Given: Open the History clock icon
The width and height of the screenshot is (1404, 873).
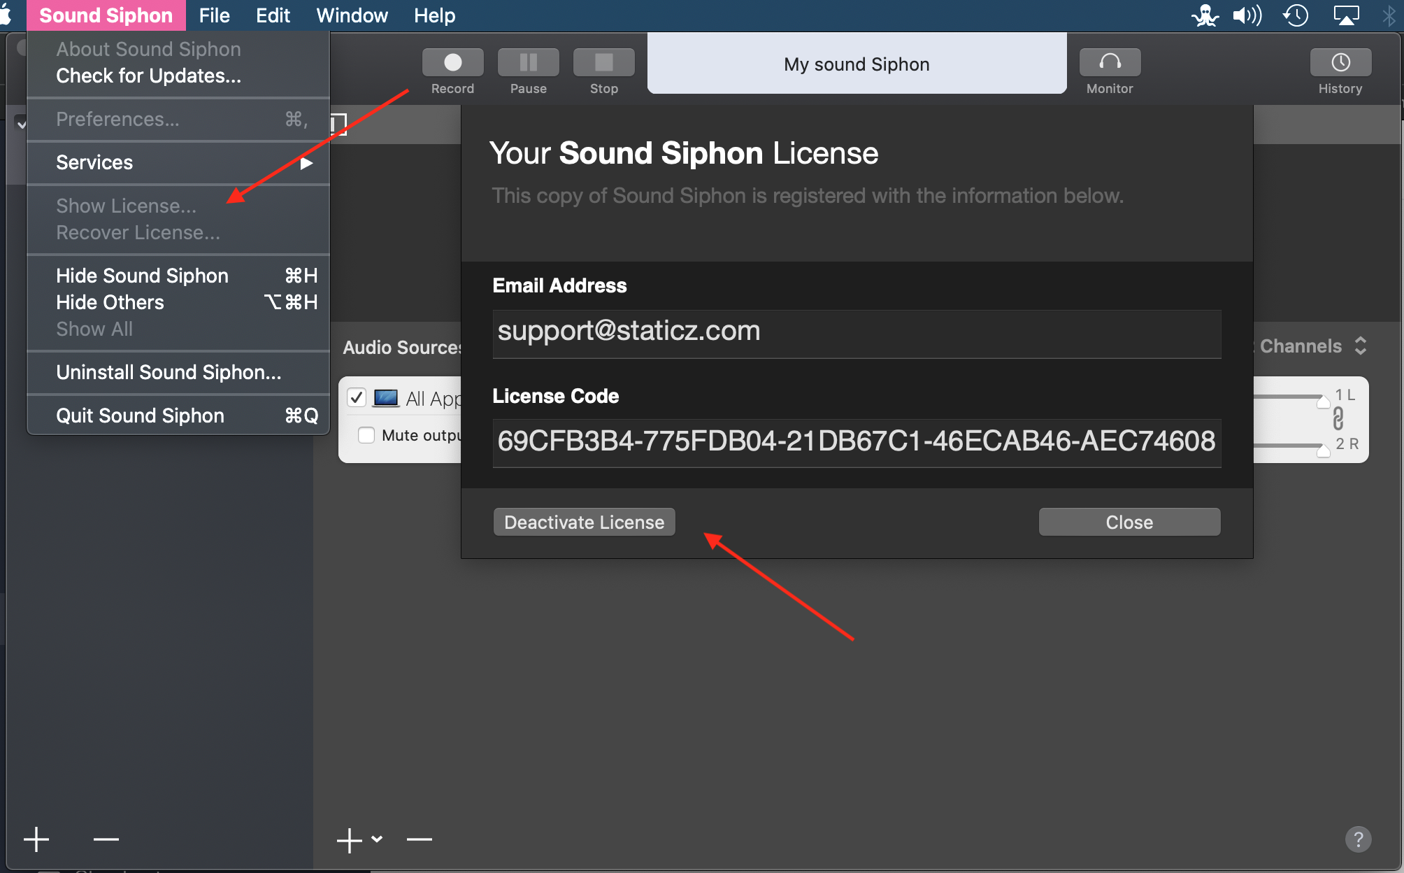Looking at the screenshot, I should pyautogui.click(x=1340, y=63).
